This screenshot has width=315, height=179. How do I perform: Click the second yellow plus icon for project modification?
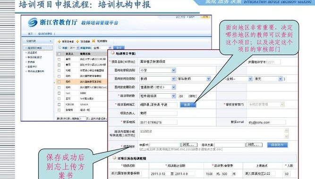(x=77, y=41)
